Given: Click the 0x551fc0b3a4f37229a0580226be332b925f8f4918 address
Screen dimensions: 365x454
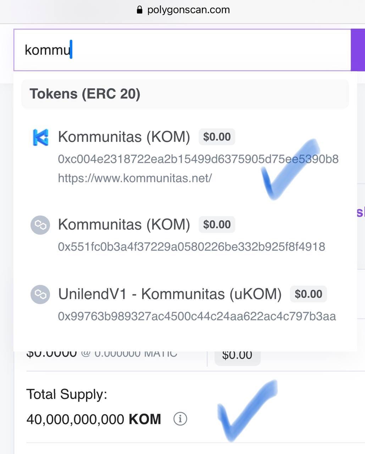Looking at the screenshot, I should point(191,247).
